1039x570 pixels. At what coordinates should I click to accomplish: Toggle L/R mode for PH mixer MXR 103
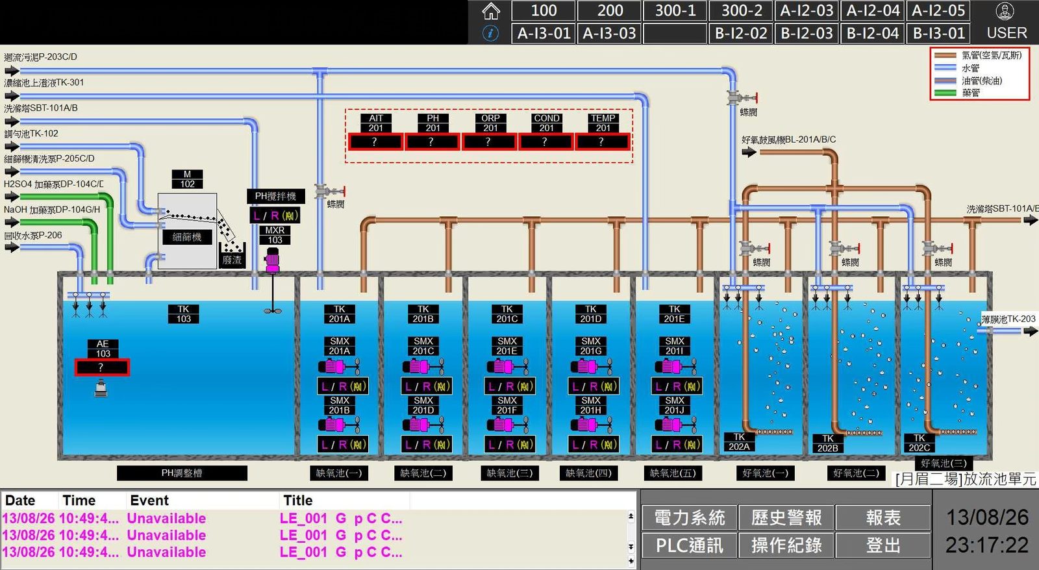[275, 216]
